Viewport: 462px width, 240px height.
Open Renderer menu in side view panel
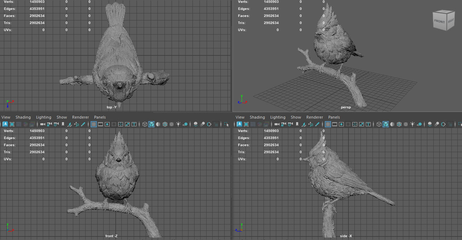click(x=314, y=117)
